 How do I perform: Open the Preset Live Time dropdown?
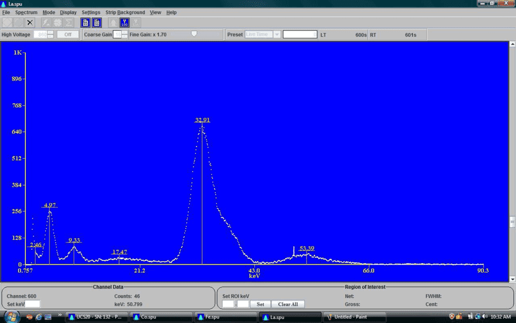point(277,35)
